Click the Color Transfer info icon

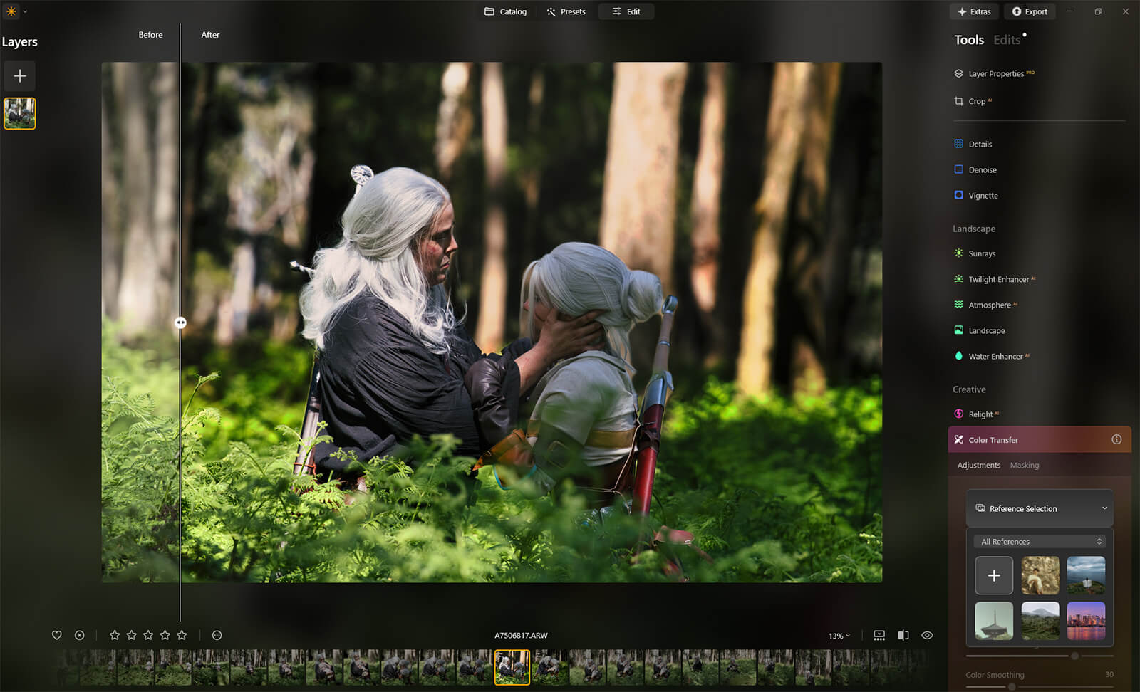click(x=1116, y=440)
